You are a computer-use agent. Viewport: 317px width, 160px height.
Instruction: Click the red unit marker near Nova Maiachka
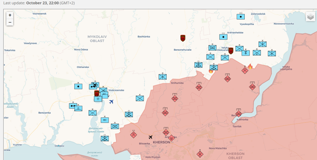(x=200, y=154)
